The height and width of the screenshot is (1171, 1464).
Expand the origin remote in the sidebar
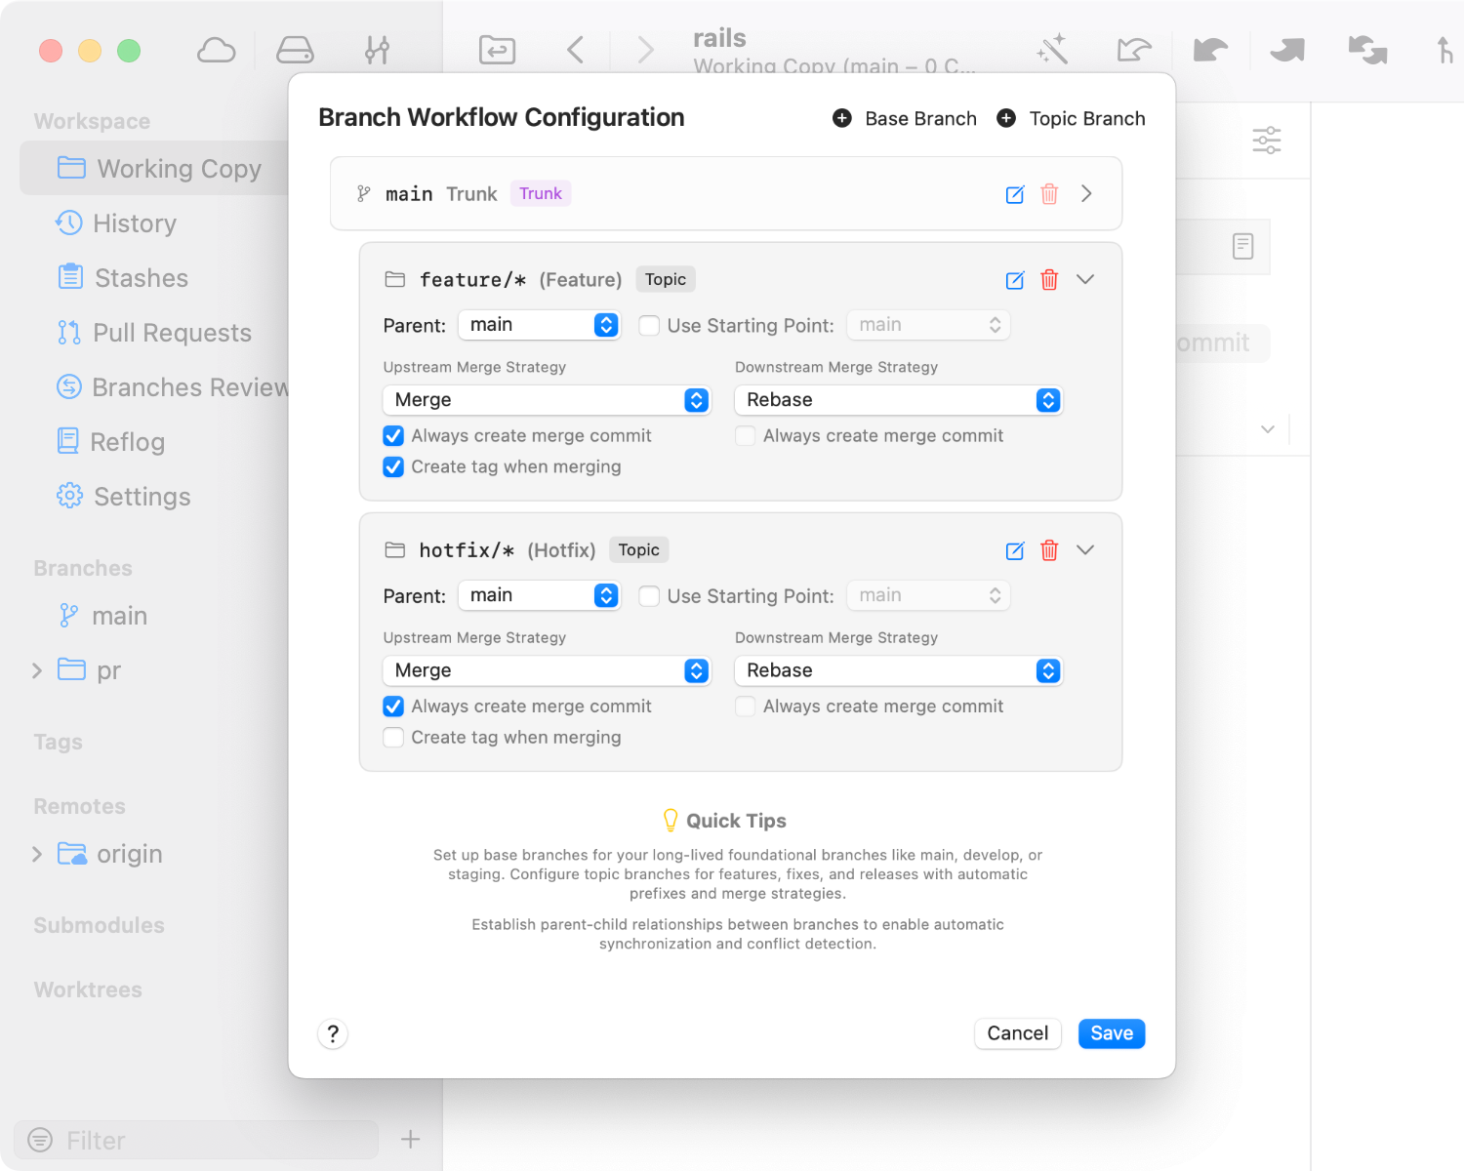[x=37, y=854]
